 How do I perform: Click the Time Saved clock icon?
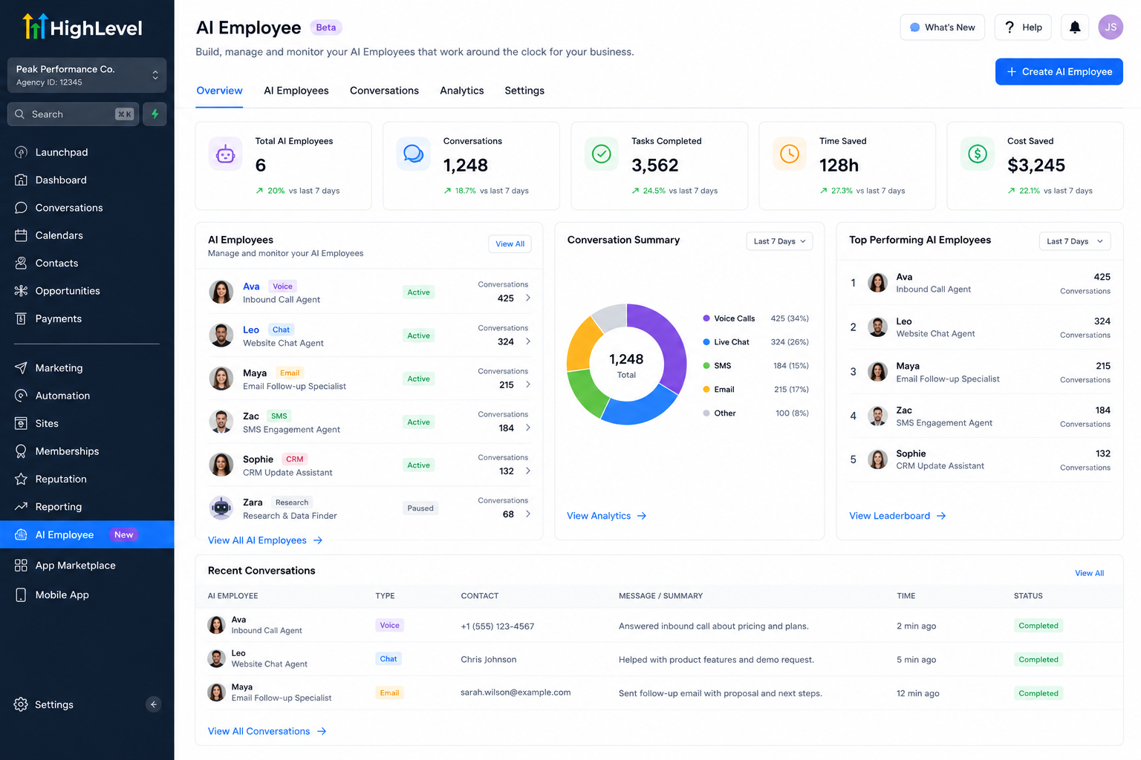790,154
